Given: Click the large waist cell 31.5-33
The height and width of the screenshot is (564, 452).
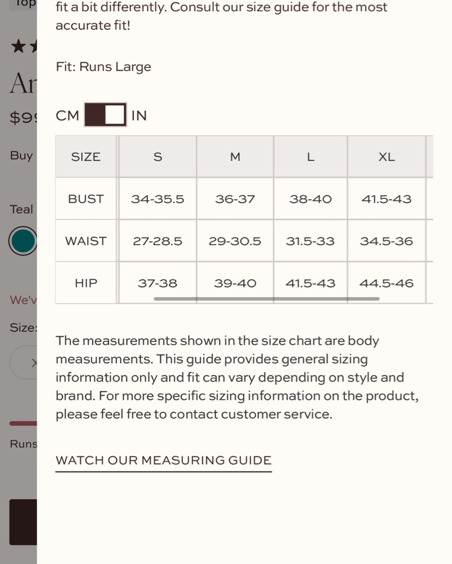Looking at the screenshot, I should (310, 241).
